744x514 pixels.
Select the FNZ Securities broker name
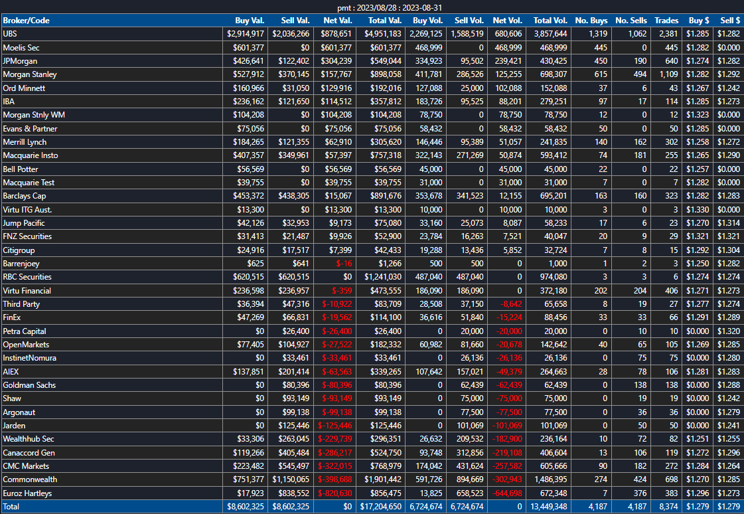coord(27,236)
